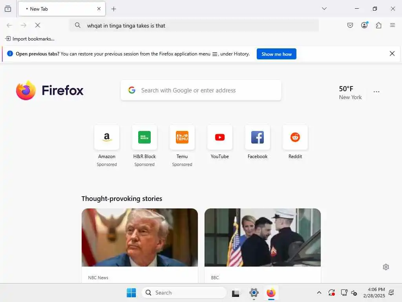Click the BBC source label

[x=215, y=278]
